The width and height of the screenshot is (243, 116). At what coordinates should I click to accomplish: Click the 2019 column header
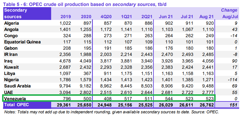(66, 17)
